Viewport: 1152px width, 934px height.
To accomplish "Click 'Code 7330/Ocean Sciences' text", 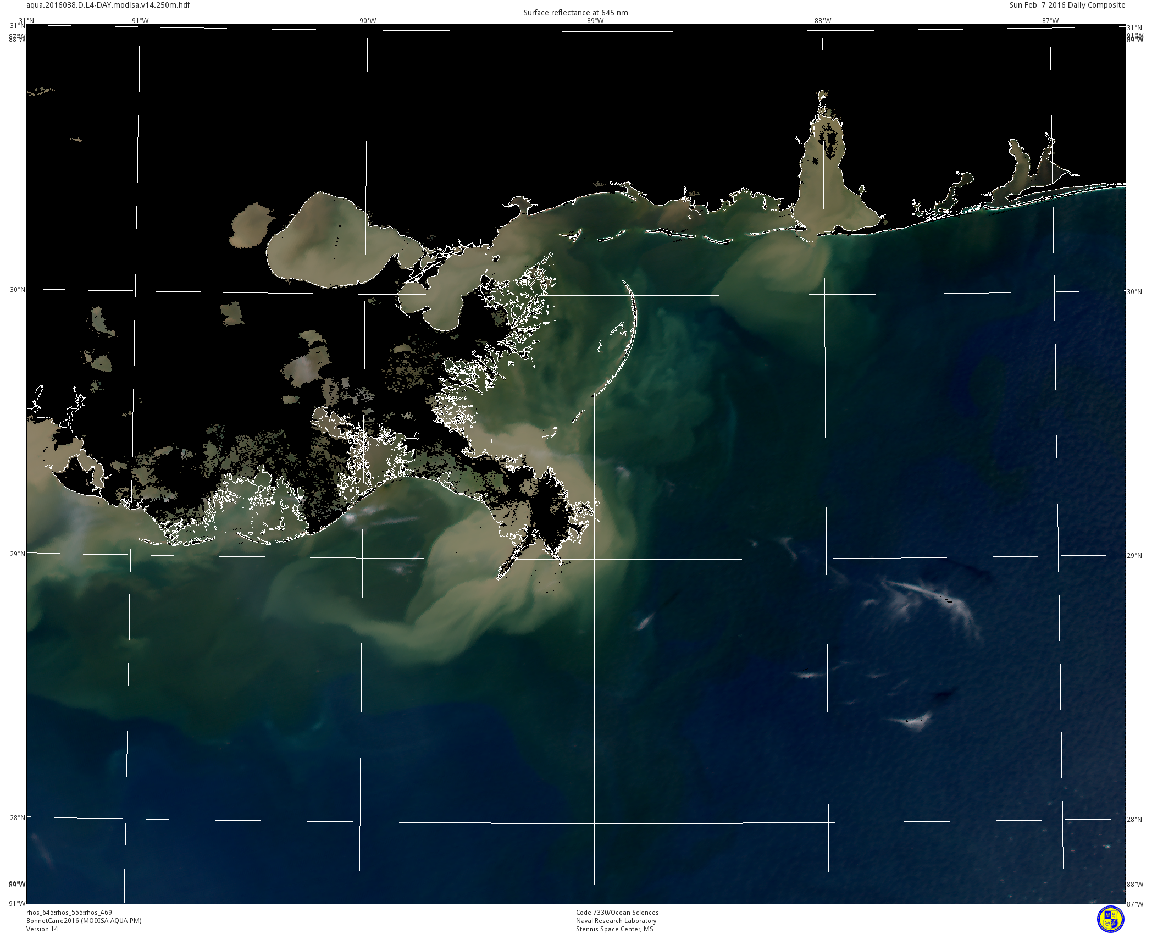I will [x=617, y=913].
